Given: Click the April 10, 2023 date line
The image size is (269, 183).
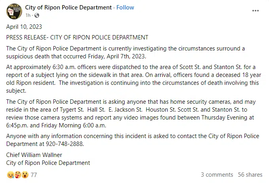Looking at the screenshot, I should 24,27.
